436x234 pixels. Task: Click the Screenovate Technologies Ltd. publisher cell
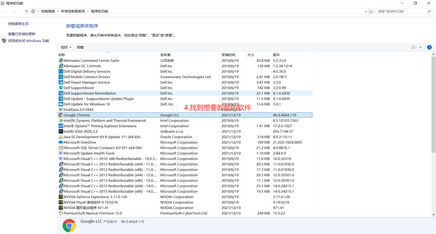tap(186, 77)
